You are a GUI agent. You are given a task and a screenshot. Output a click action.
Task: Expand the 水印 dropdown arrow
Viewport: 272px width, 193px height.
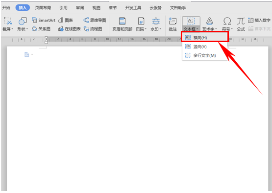[x=160, y=29]
